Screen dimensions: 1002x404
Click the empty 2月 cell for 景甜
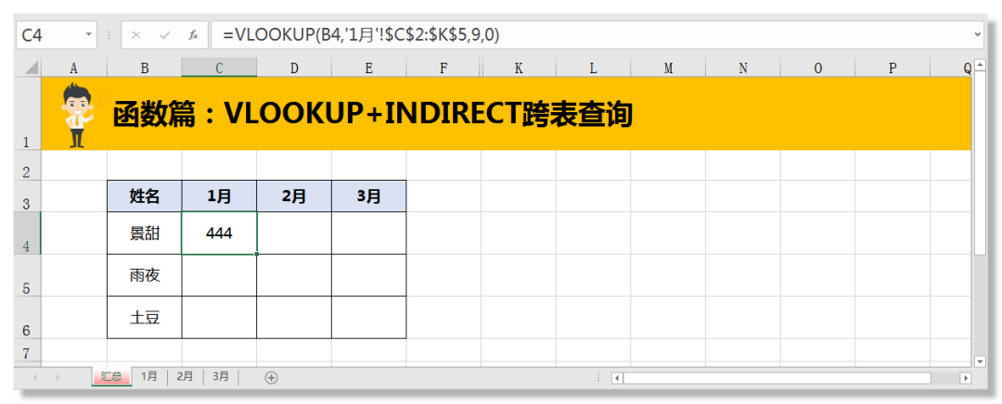[294, 233]
